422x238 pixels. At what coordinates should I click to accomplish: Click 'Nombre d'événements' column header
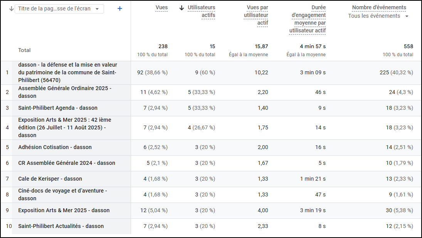(x=379, y=8)
